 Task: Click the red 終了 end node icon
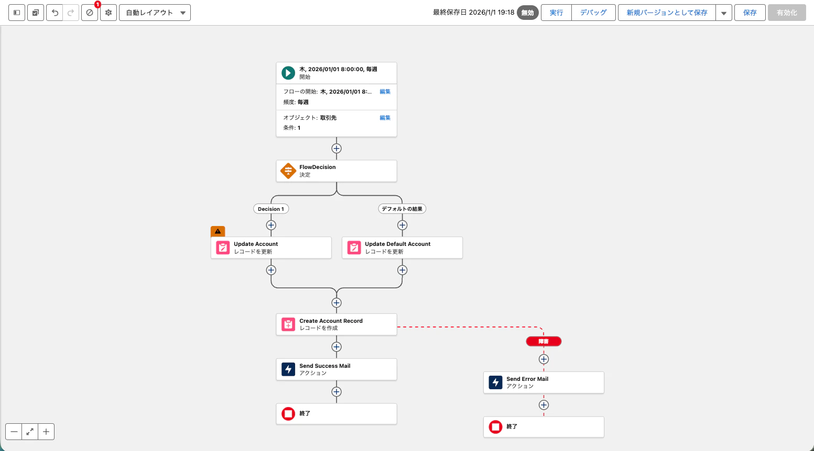click(x=288, y=413)
